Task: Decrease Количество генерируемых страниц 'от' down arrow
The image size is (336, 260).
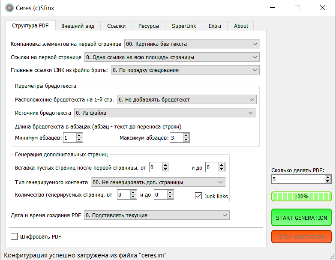Action: point(133,197)
